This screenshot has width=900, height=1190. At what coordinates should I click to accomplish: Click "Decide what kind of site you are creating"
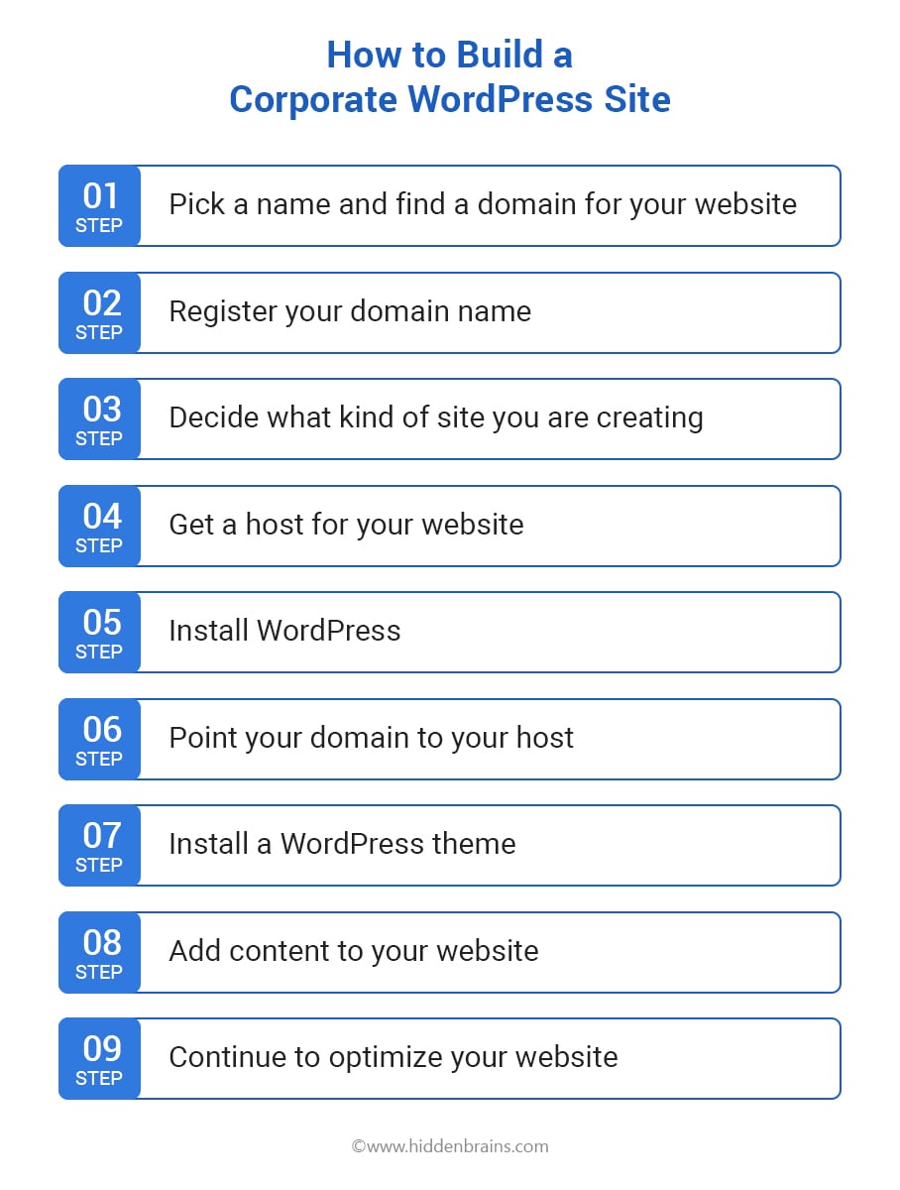point(436,417)
